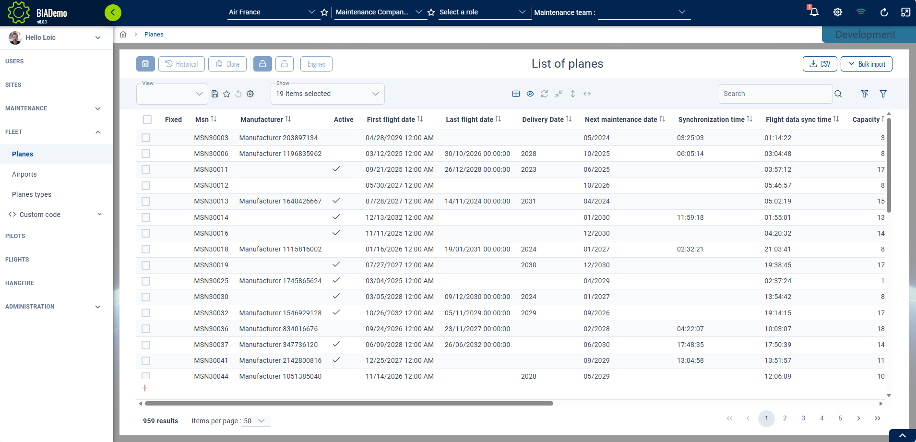Toggle the eye visibility icon in toolbar
The width and height of the screenshot is (916, 442).
(530, 94)
